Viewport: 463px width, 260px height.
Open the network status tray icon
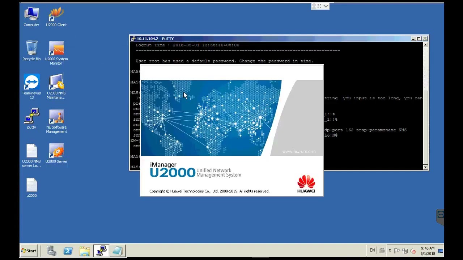point(405,251)
